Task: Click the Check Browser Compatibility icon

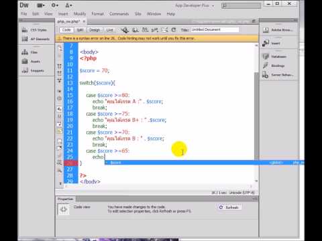Action: [x=164, y=30]
